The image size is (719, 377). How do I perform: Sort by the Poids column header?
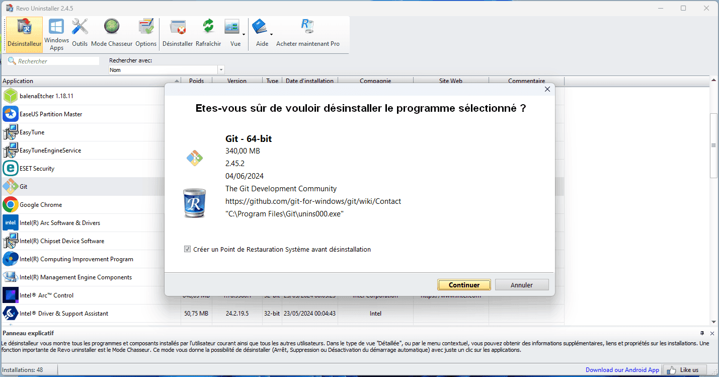[197, 81]
